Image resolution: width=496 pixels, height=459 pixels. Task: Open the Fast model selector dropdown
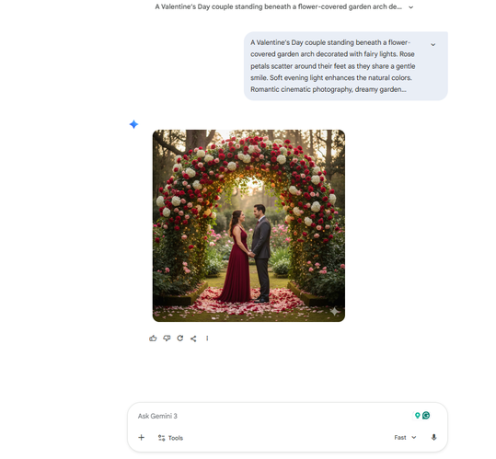point(405,438)
